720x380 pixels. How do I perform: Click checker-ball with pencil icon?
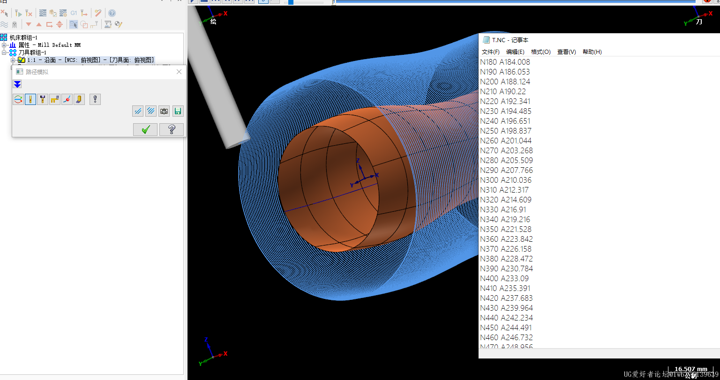[119, 24]
